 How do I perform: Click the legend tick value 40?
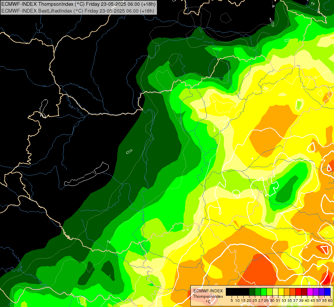click(307, 301)
